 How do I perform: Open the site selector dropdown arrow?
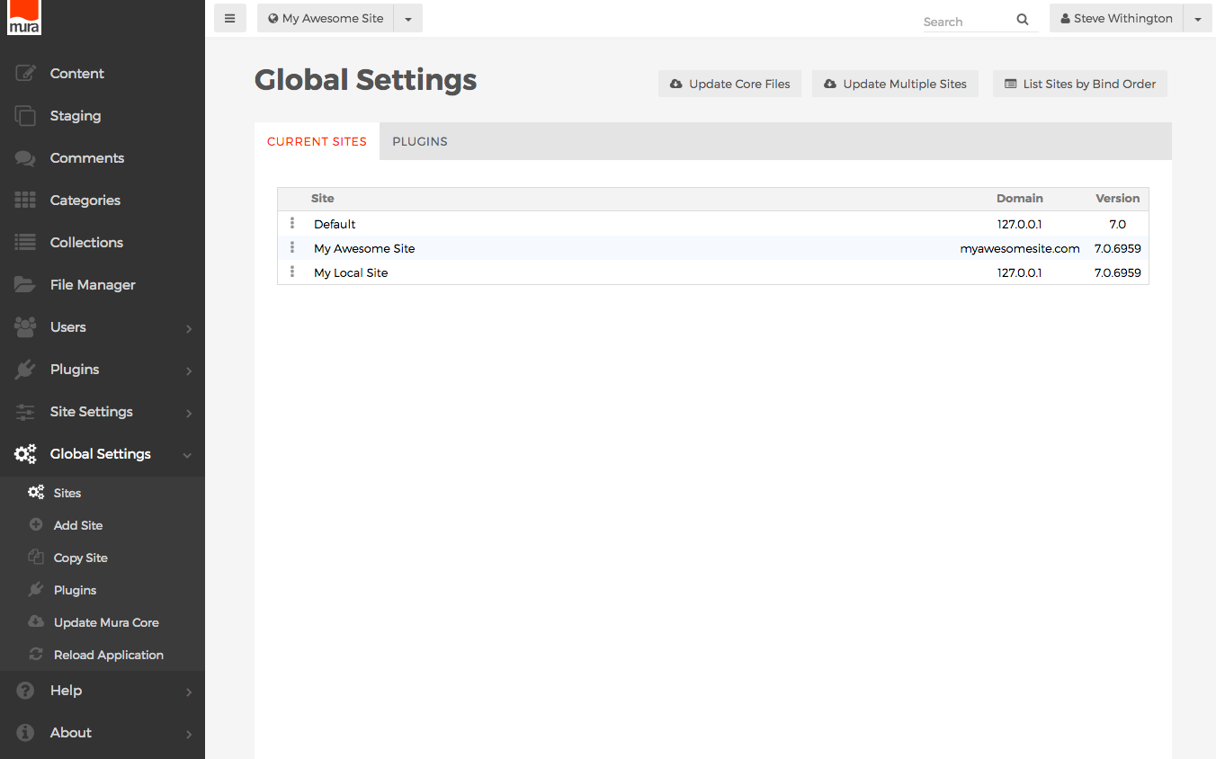pyautogui.click(x=408, y=19)
